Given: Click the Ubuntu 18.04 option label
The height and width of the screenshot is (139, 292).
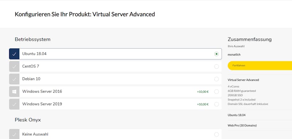Looking at the screenshot, I should click(34, 54).
